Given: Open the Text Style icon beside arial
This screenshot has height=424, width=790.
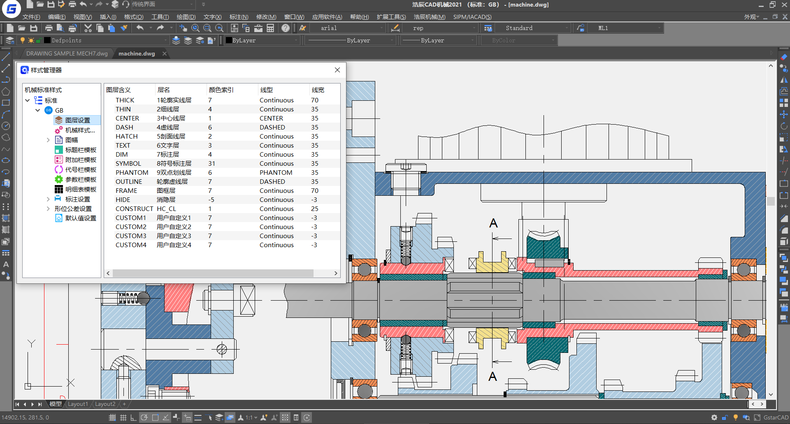Looking at the screenshot, I should point(303,28).
